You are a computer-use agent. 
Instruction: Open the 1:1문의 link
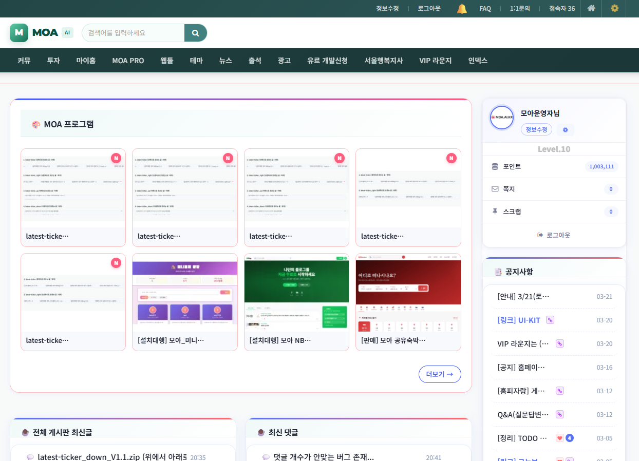pyautogui.click(x=520, y=9)
